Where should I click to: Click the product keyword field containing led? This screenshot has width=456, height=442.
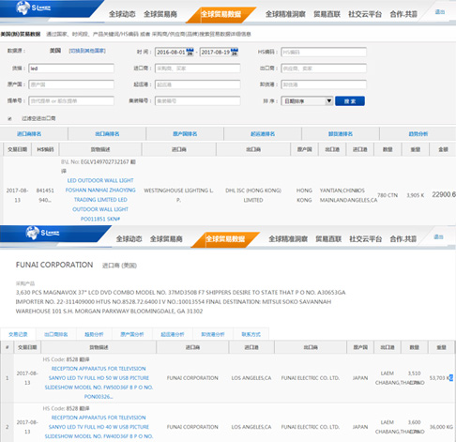[71, 69]
